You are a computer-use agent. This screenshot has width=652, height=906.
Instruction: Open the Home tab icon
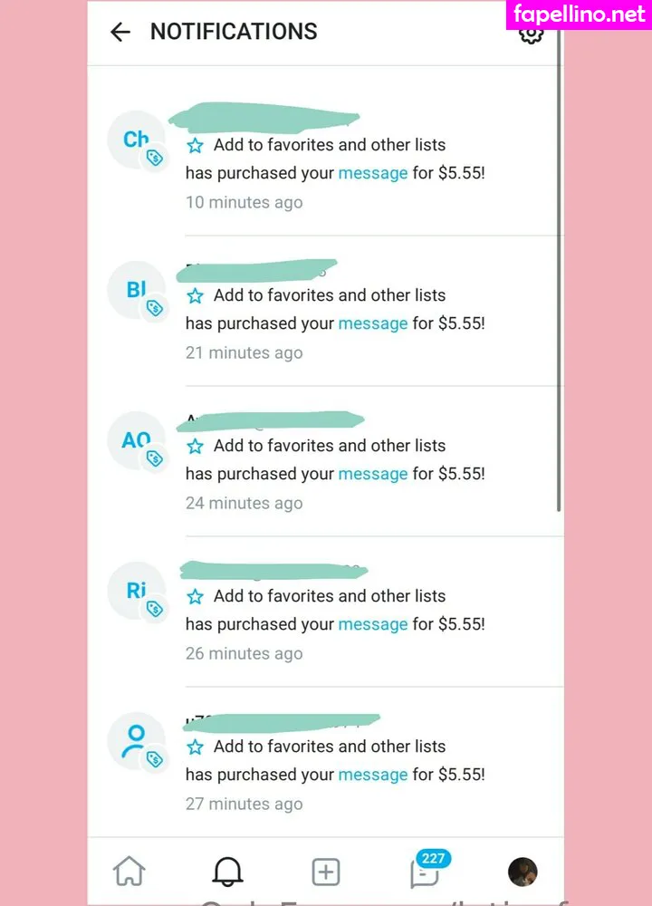pyautogui.click(x=129, y=872)
